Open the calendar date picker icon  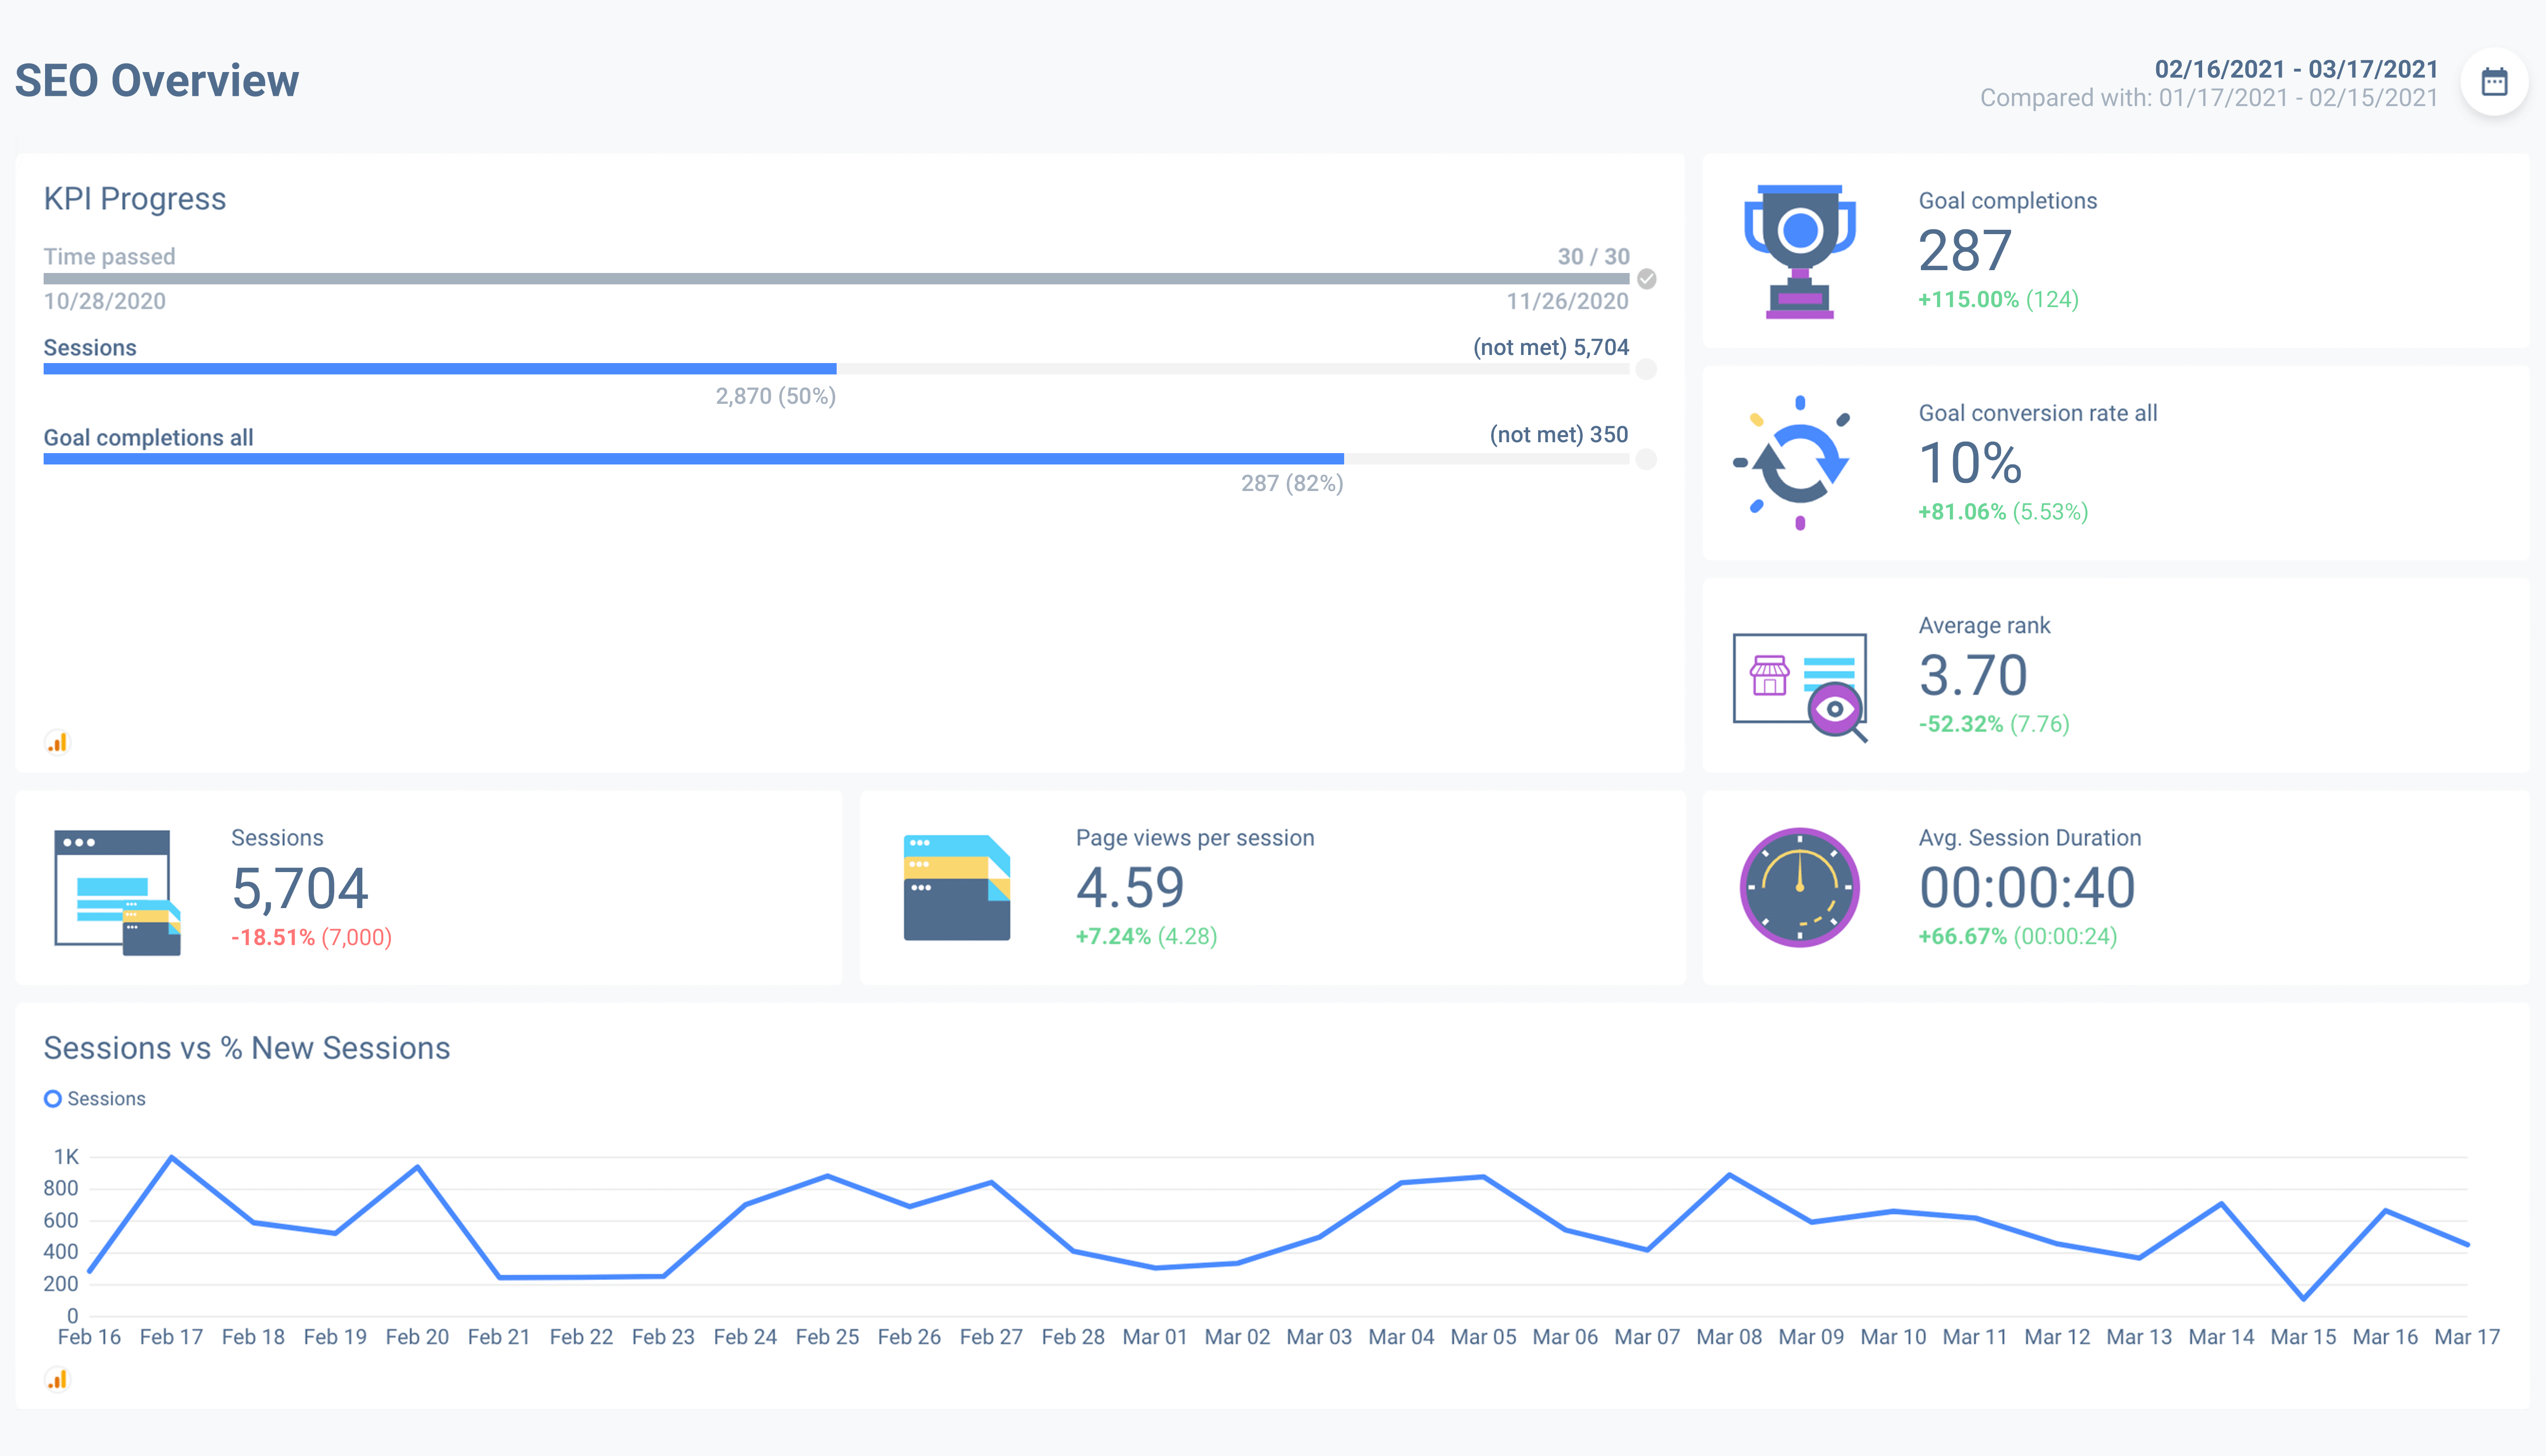(2494, 82)
